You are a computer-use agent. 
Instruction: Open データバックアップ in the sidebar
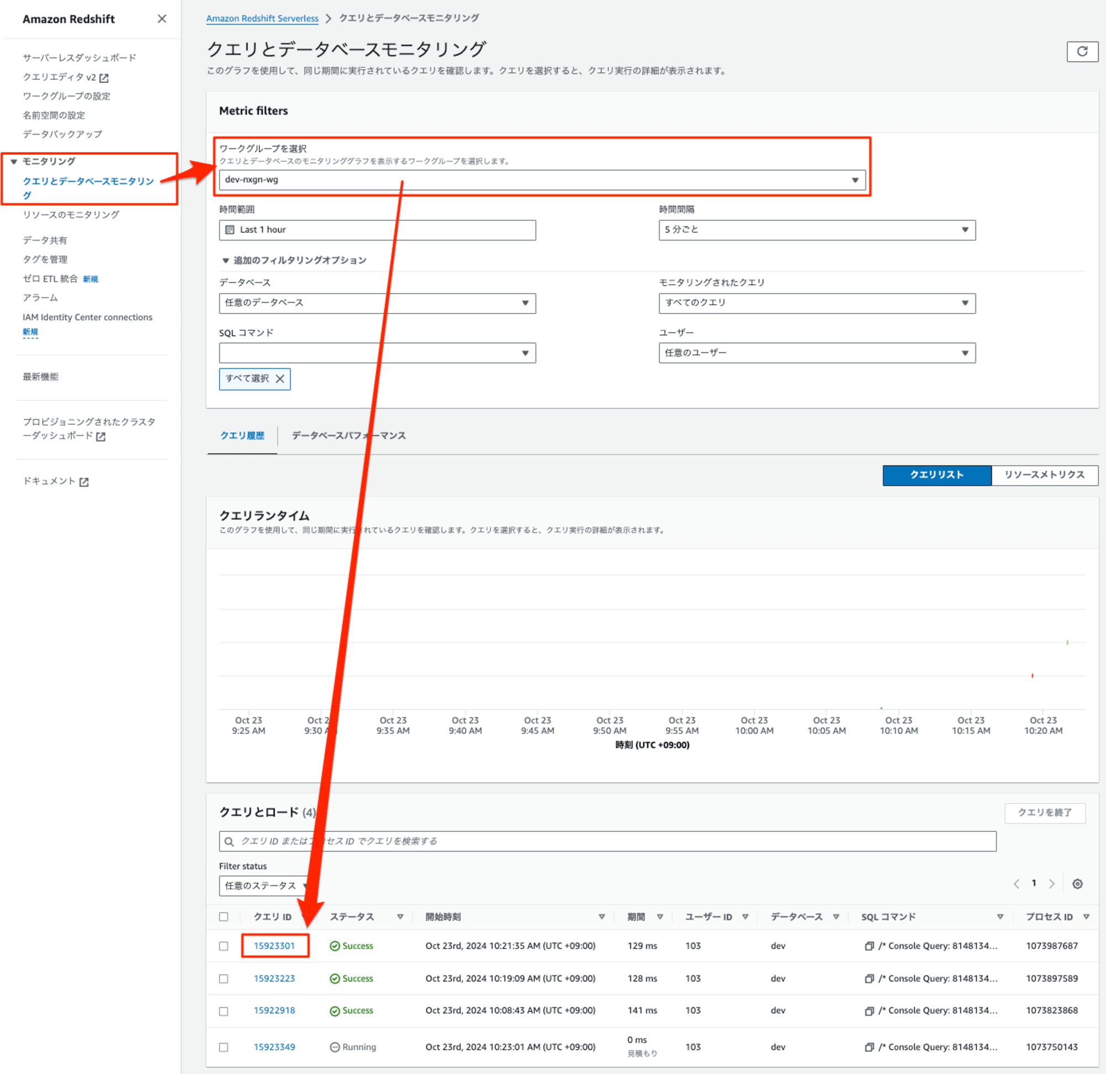point(62,134)
